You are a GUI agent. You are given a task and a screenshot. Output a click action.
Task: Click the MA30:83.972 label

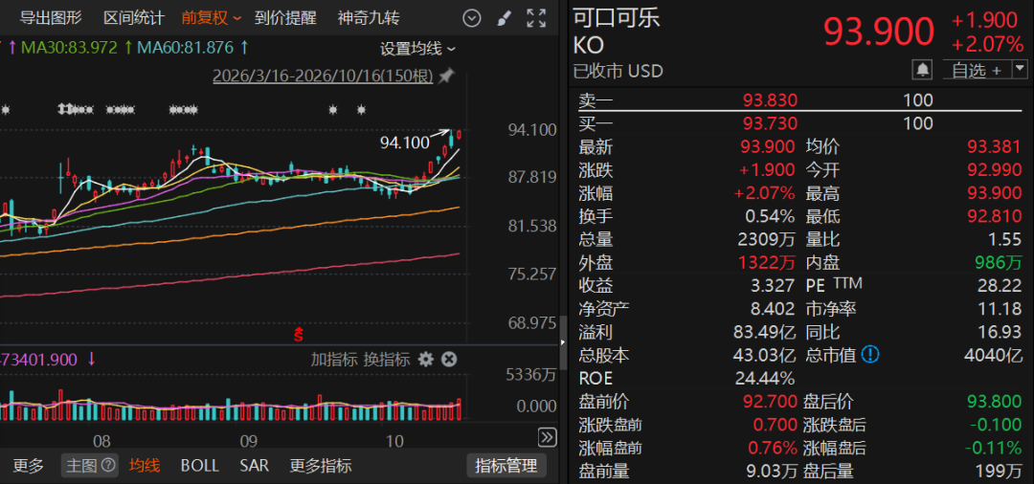pyautogui.click(x=69, y=48)
